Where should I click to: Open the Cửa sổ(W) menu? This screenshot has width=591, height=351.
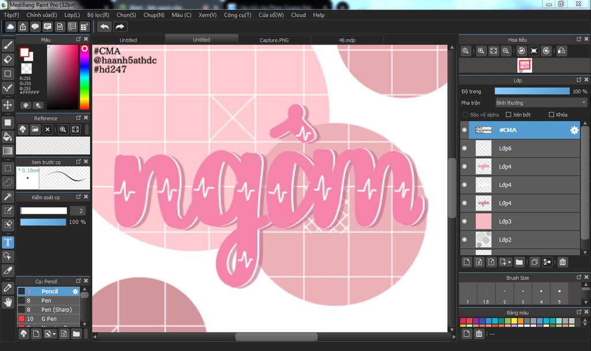[x=271, y=15]
